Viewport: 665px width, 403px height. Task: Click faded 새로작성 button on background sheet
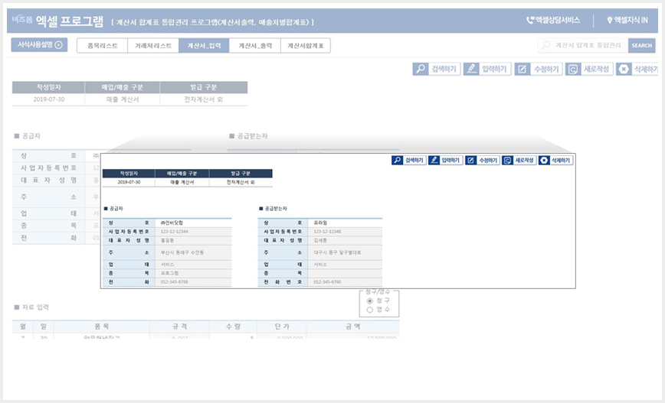(x=589, y=69)
